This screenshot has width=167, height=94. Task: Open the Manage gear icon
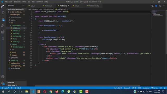3,83
